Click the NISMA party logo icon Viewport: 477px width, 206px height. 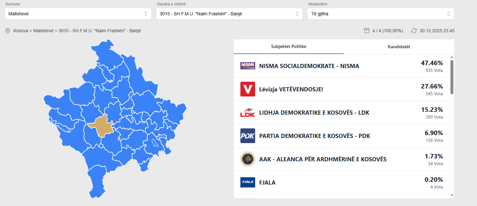[247, 66]
